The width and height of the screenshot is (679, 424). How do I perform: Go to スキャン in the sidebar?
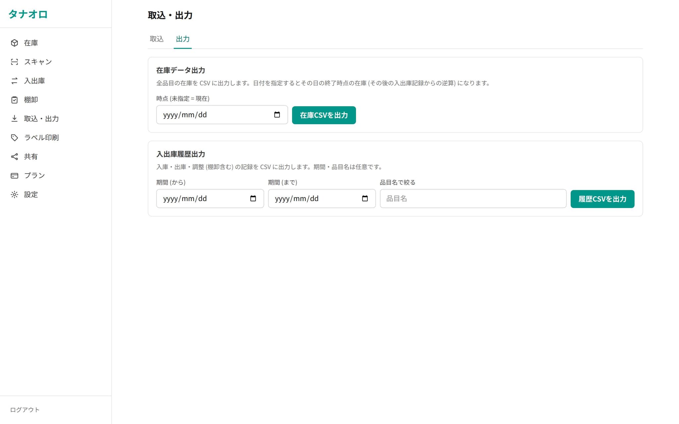click(x=56, y=62)
